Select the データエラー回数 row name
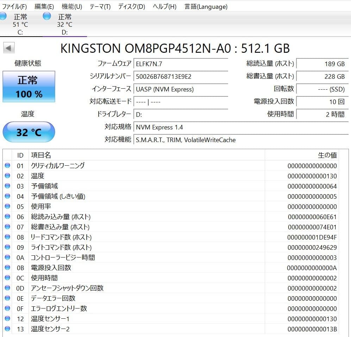 (x=53, y=298)
